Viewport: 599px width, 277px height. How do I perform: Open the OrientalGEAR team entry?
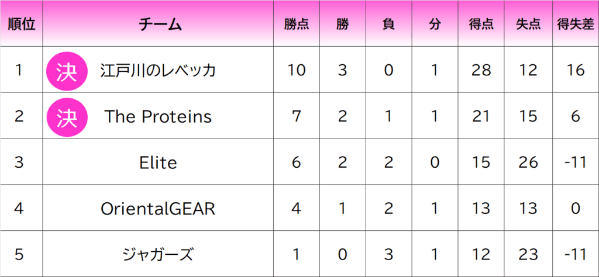pos(158,209)
